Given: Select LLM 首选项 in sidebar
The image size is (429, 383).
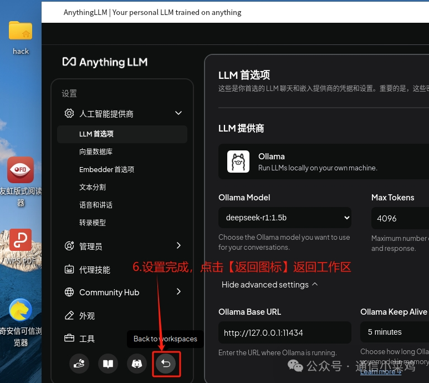Looking at the screenshot, I should [x=122, y=134].
